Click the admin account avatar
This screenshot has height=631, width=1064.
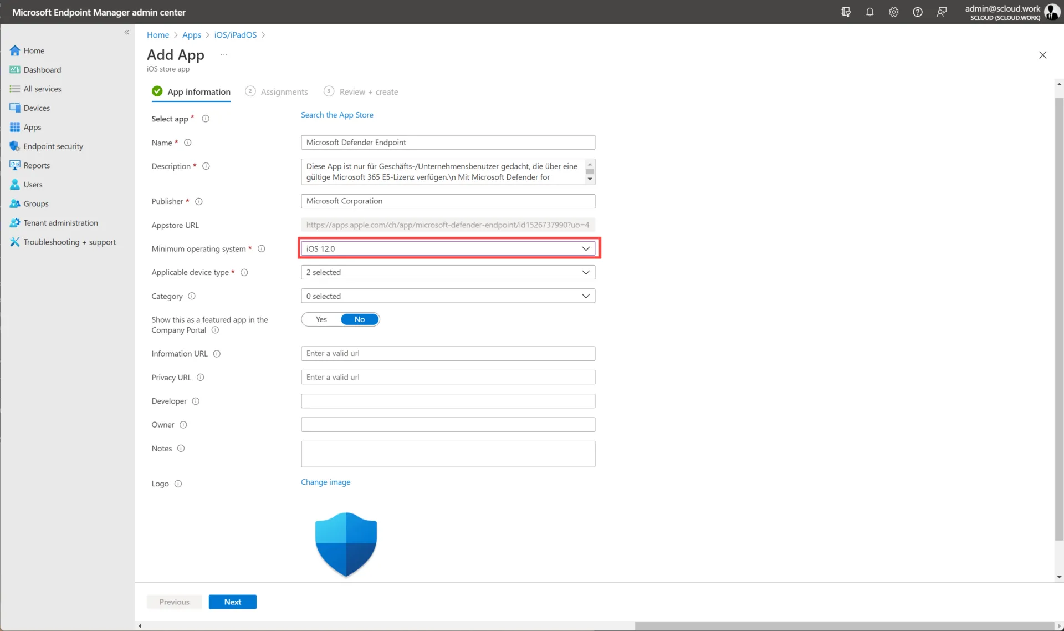pos(1052,12)
